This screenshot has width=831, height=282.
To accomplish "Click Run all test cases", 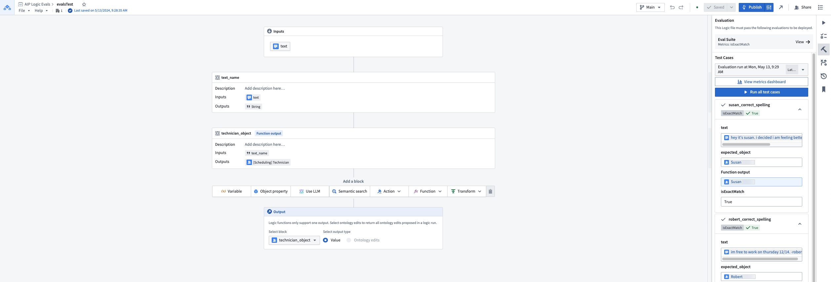I will (761, 92).
